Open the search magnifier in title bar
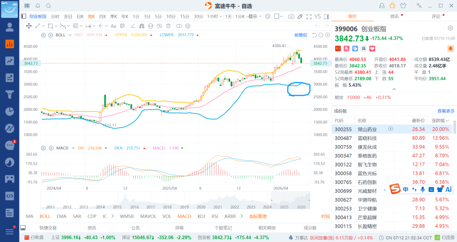 click(x=49, y=6)
